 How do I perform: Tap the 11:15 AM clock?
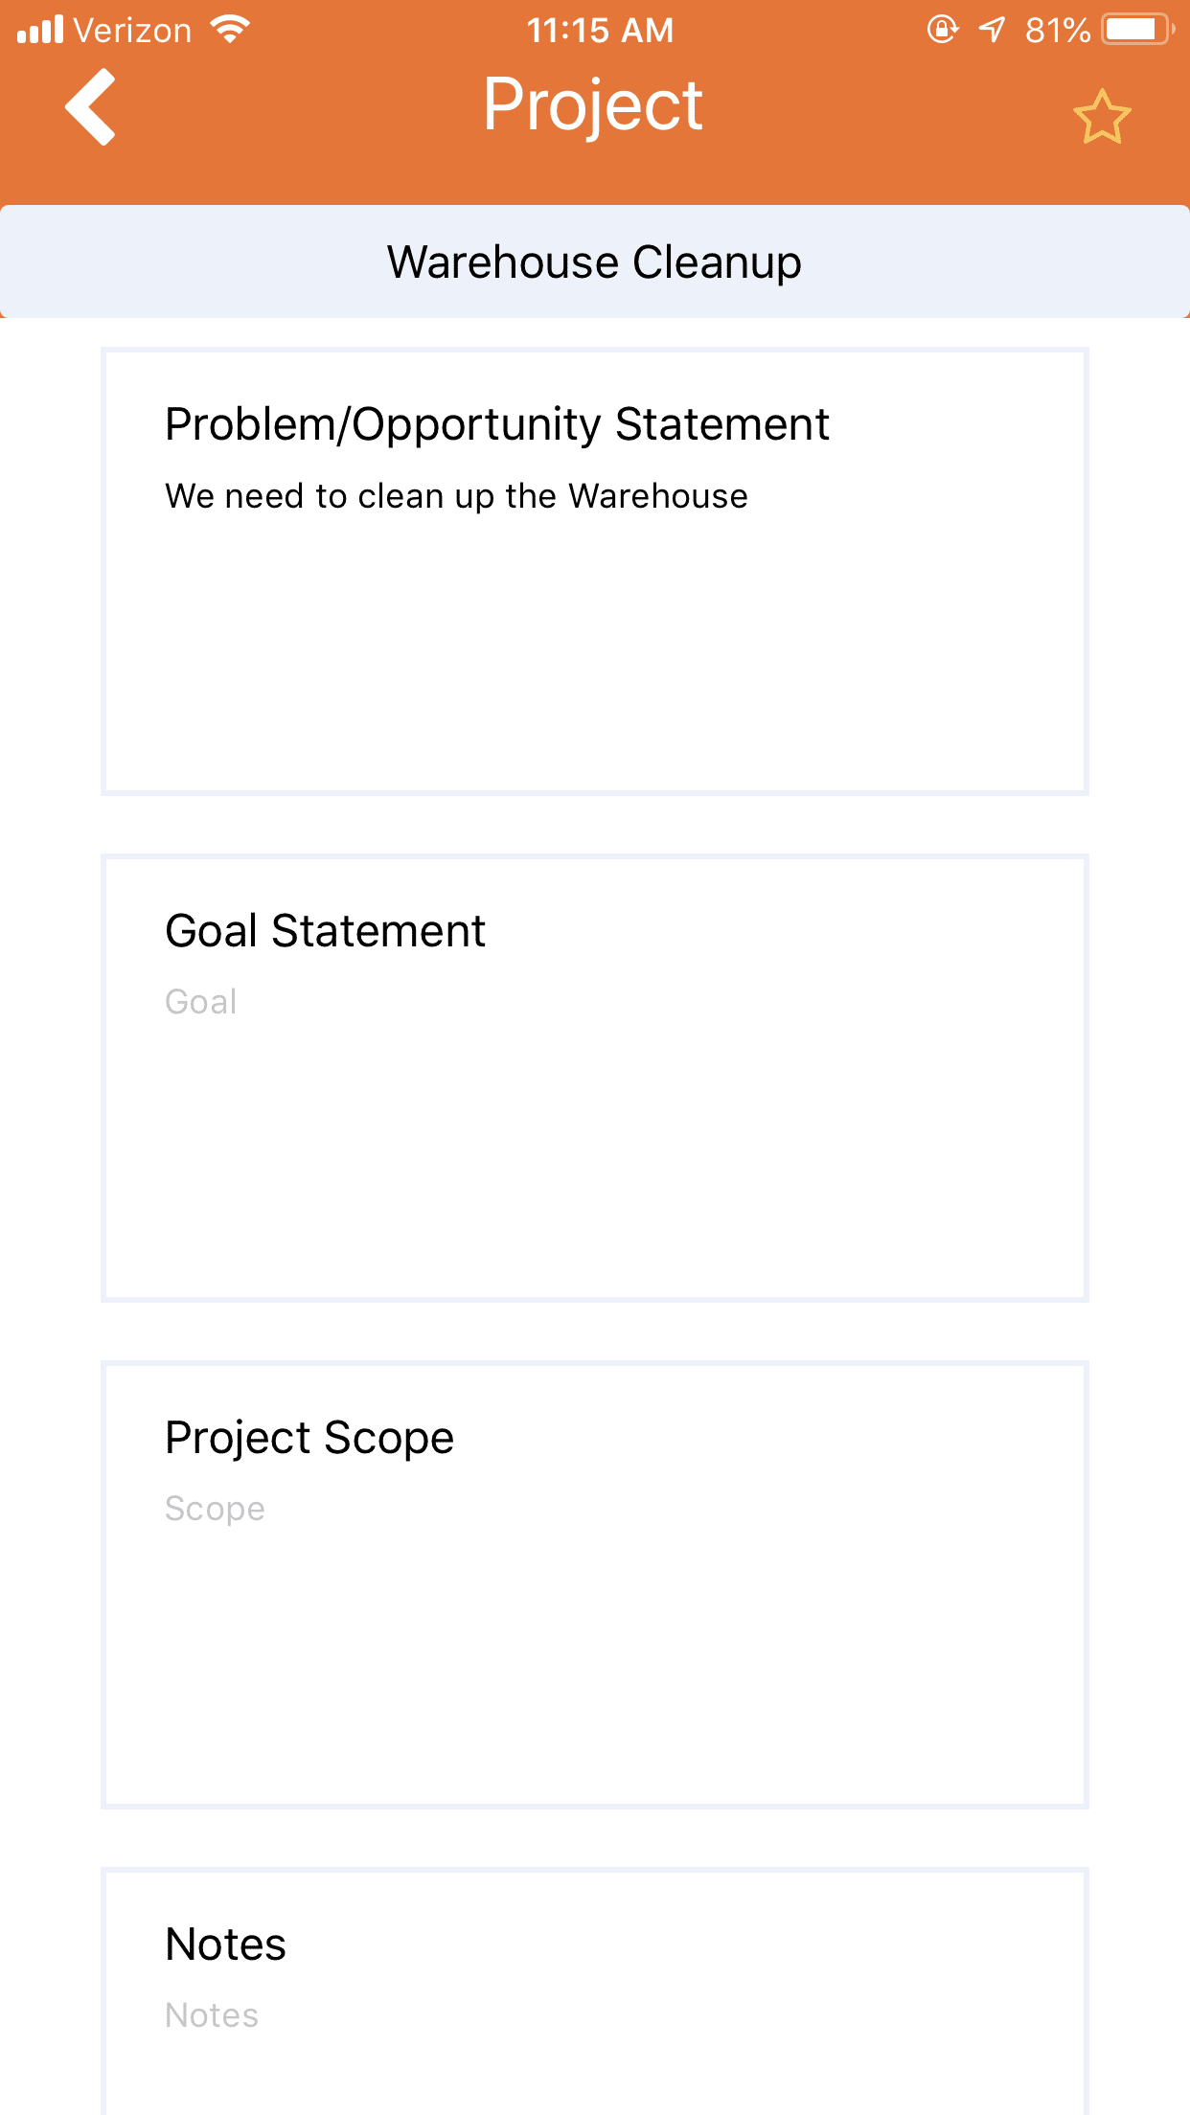click(600, 30)
